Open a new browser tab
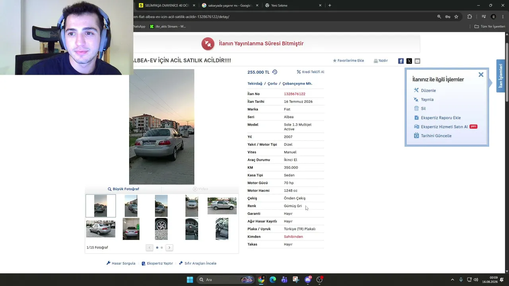 (x=330, y=5)
